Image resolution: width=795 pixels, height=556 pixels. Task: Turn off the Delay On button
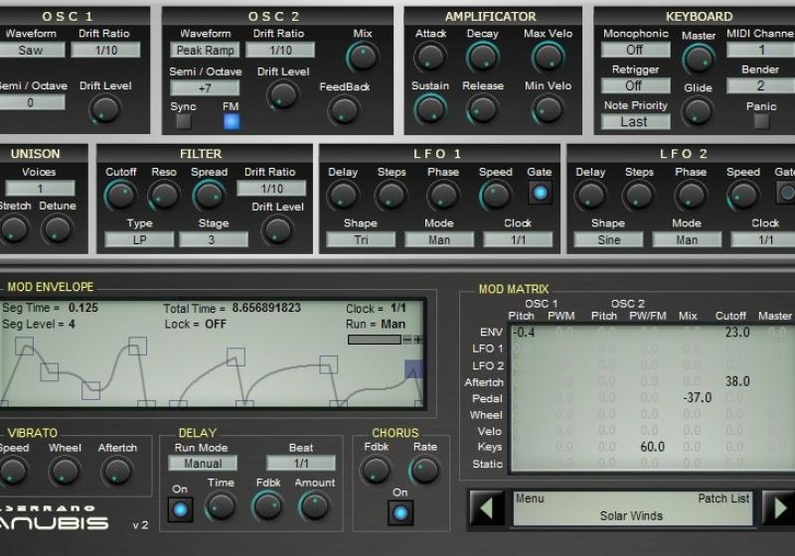point(179,509)
